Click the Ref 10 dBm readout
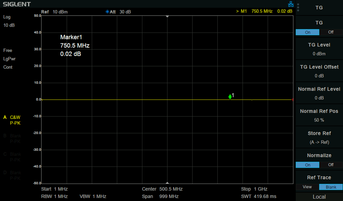Image resolution: width=343 pixels, height=201 pixels. click(54, 12)
